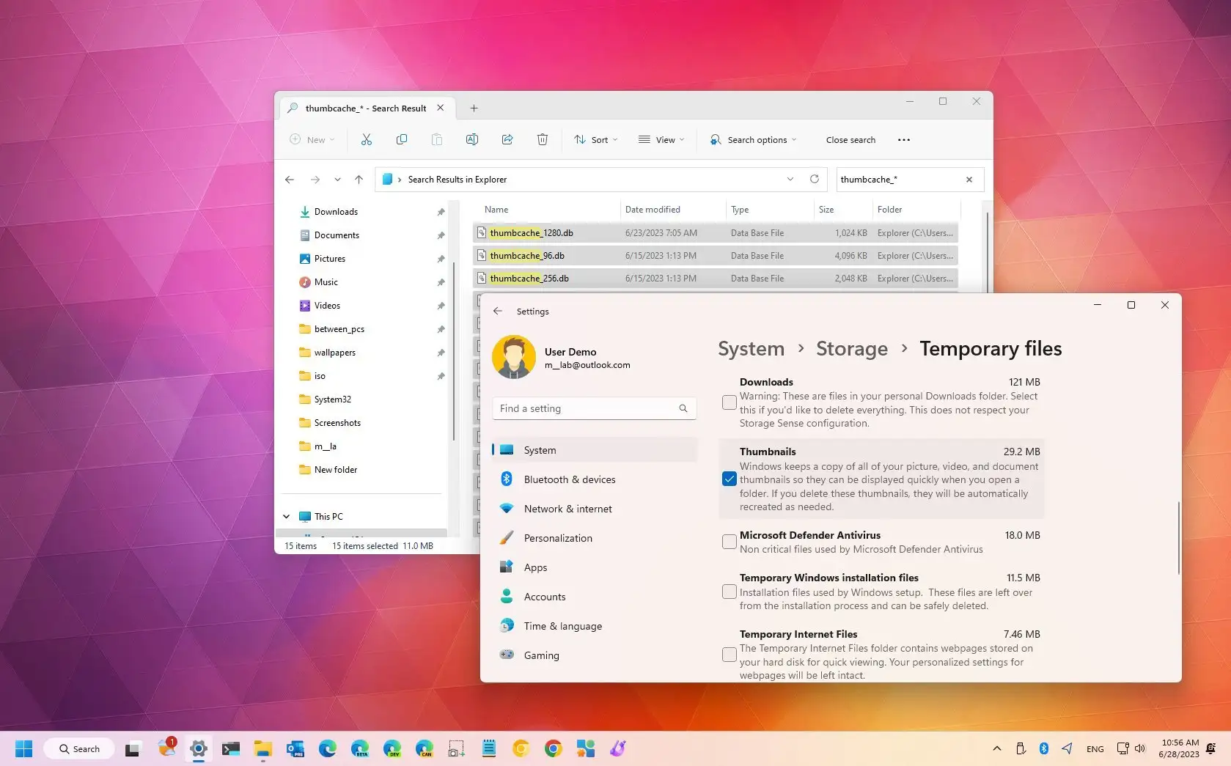Expand recent locations chevron beside navigation arrows
The height and width of the screenshot is (766, 1231).
[337, 180]
